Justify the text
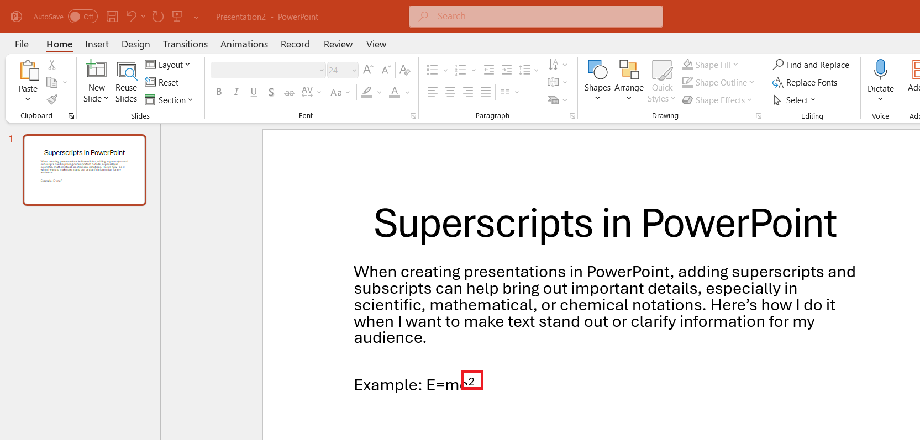 tap(486, 92)
